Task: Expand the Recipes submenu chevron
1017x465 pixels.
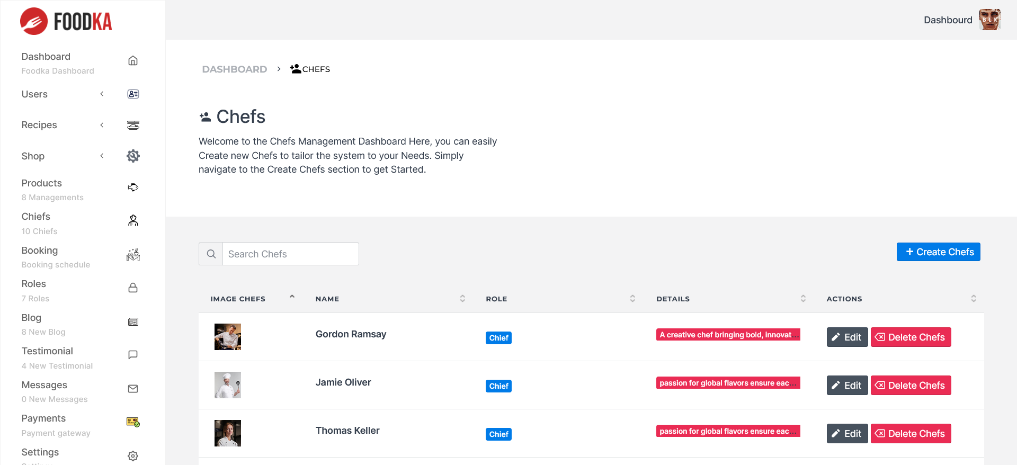Action: click(102, 125)
